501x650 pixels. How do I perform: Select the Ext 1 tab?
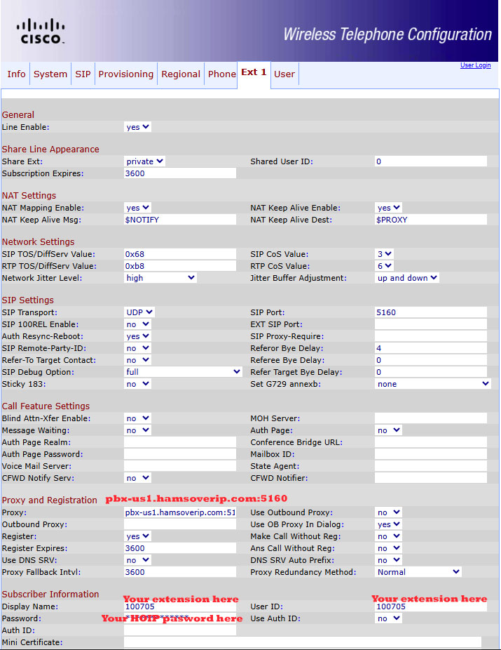[254, 72]
